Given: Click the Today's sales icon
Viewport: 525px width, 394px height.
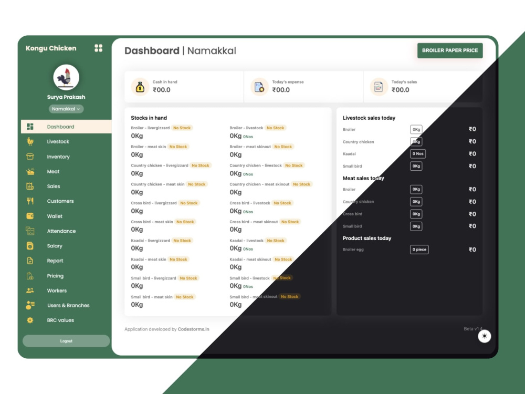Looking at the screenshot, I should coord(379,87).
